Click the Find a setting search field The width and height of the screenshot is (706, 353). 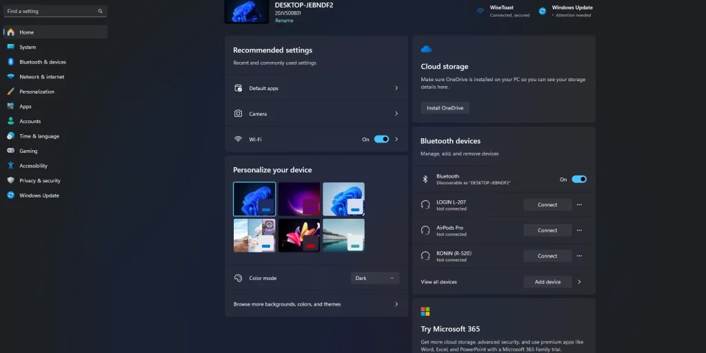[x=55, y=11]
